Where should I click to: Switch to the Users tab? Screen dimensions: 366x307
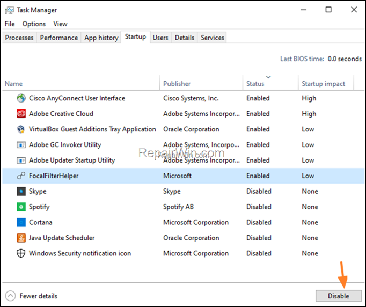pos(160,38)
